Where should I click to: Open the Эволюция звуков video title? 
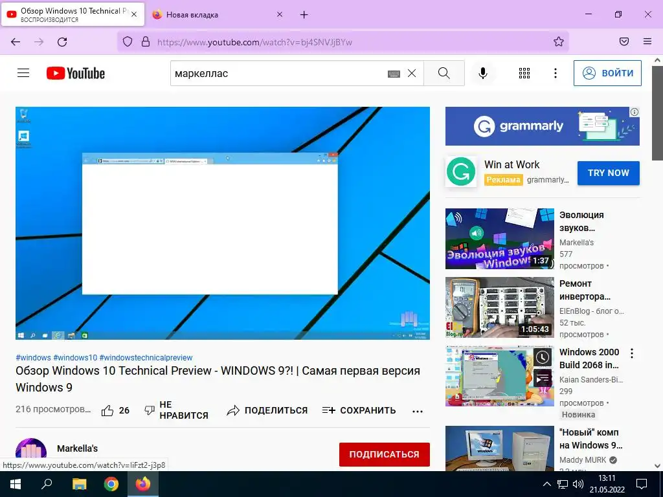click(x=582, y=221)
